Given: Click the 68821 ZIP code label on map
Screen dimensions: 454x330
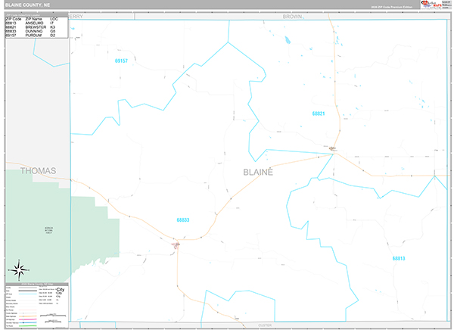Looking at the screenshot, I should click(318, 114).
